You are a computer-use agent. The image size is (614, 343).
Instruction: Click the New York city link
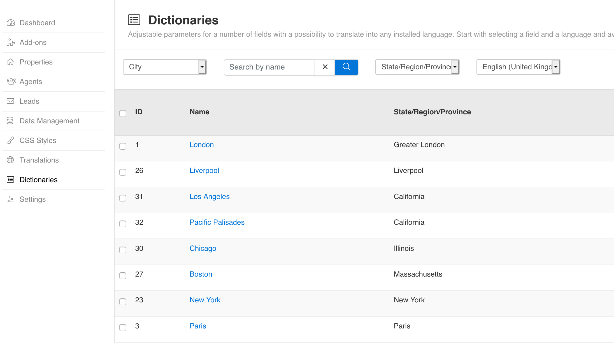205,300
